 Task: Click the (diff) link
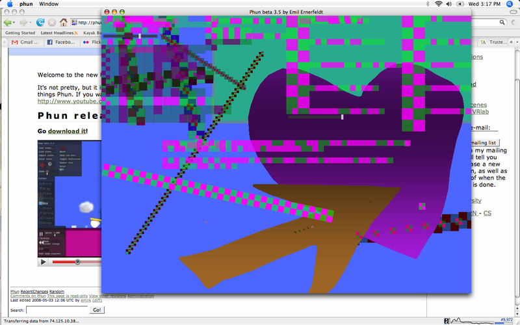click(97, 300)
